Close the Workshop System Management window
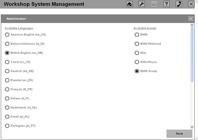Image resolution: width=198 pixels, height=140 pixels. (x=191, y=4)
